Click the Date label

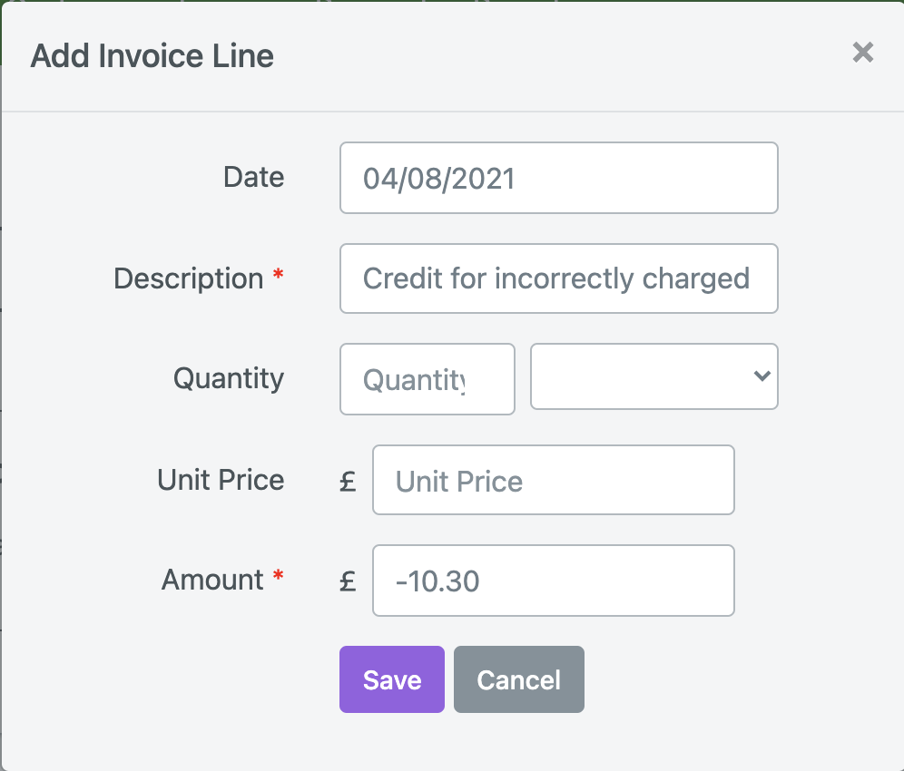tap(253, 177)
